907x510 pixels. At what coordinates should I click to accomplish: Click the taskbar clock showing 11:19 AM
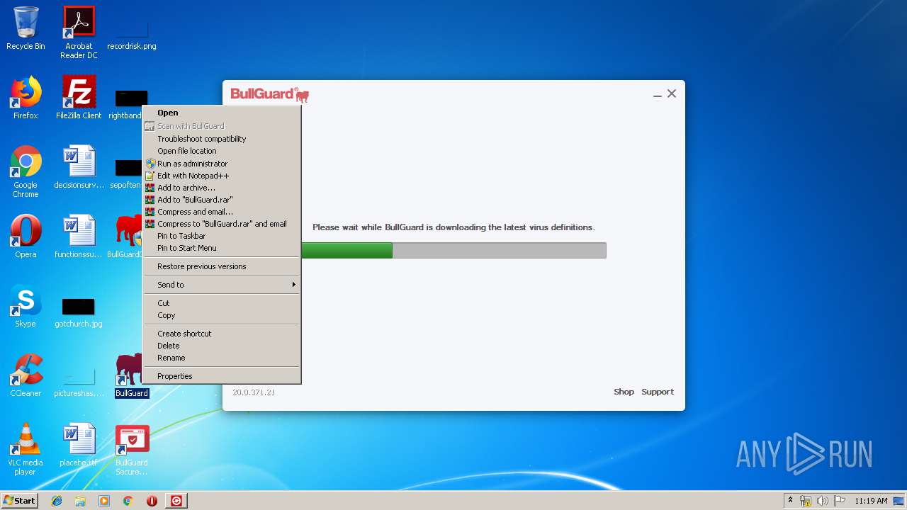(871, 501)
